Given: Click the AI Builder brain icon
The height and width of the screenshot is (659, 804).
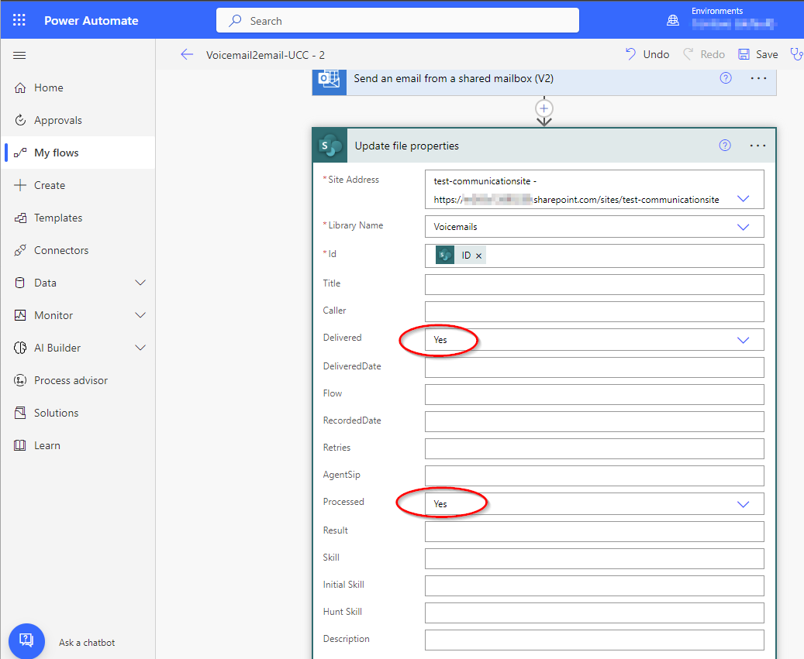Looking at the screenshot, I should tap(20, 348).
